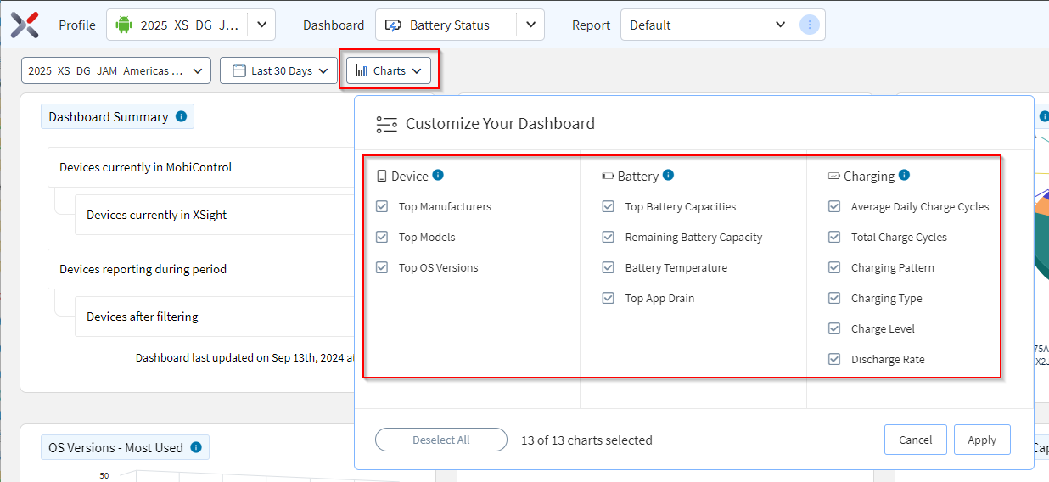Click Devices currently in XSight row
The height and width of the screenshot is (482, 1049).
(215, 215)
